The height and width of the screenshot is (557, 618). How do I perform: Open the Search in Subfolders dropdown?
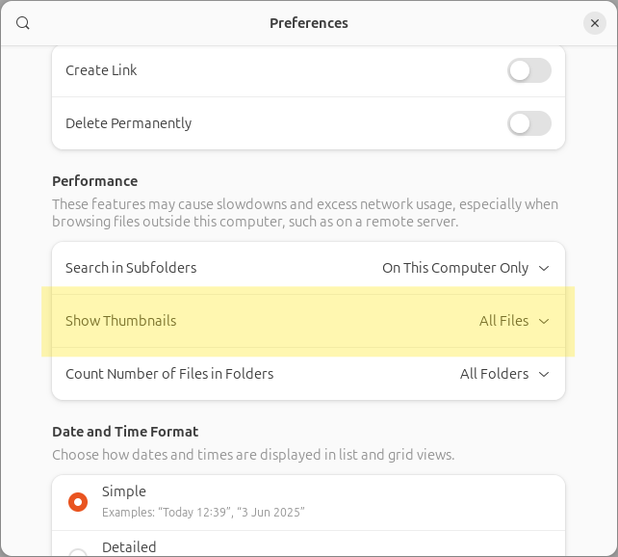pos(465,268)
